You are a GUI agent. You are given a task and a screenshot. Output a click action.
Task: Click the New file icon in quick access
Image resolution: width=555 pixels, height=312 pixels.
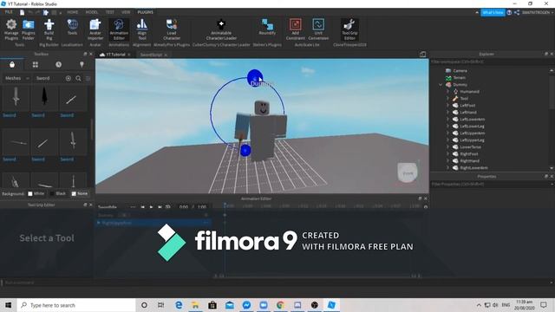[x=22, y=12]
